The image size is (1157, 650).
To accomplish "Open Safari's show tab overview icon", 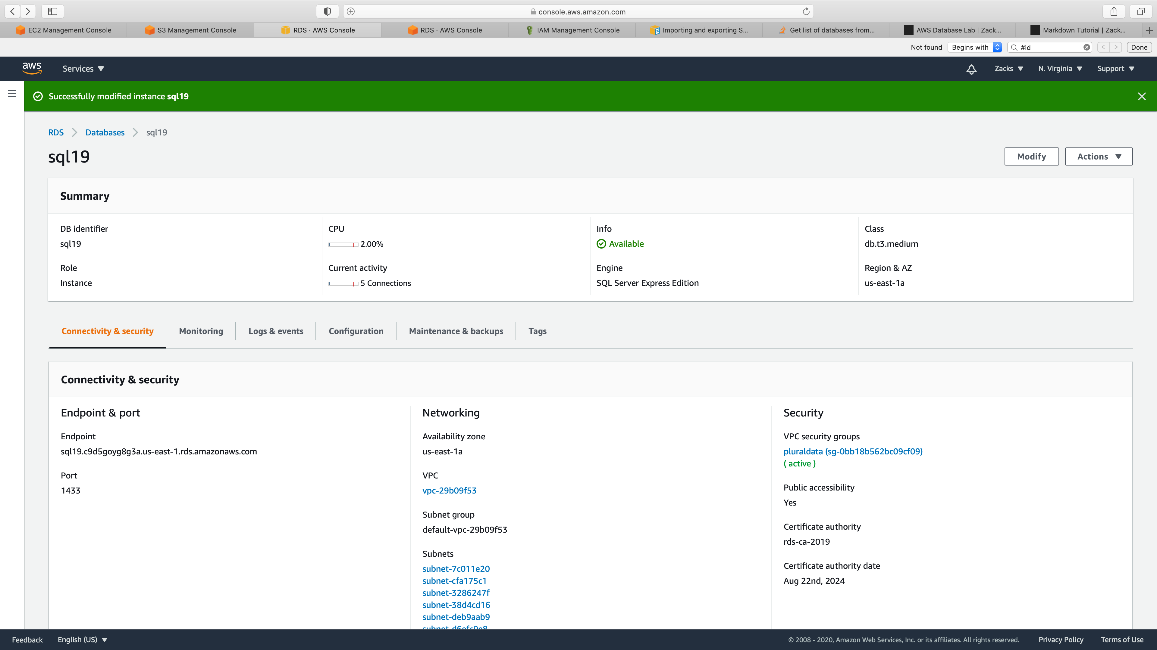I will tap(1140, 12).
